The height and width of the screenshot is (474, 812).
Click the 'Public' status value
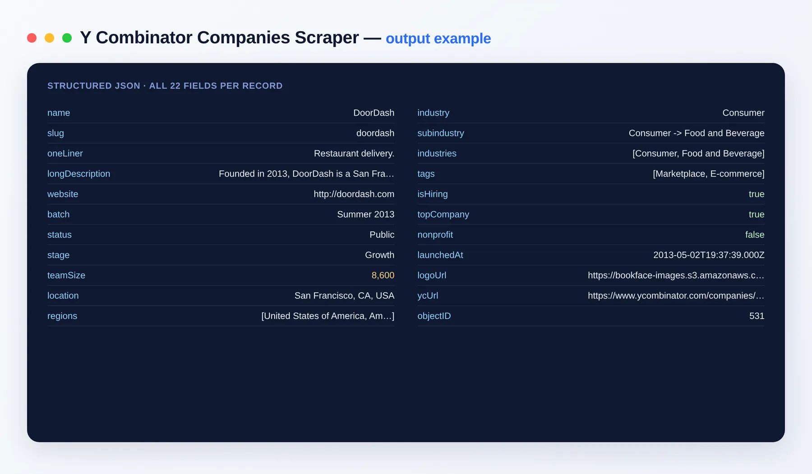pyautogui.click(x=382, y=235)
